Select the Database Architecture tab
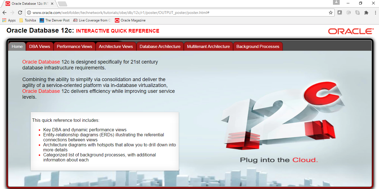 pyautogui.click(x=160, y=47)
